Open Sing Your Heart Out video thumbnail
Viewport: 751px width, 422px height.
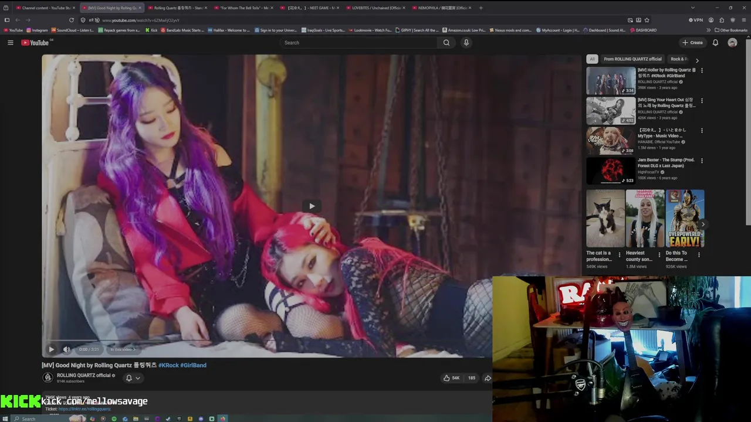611,111
